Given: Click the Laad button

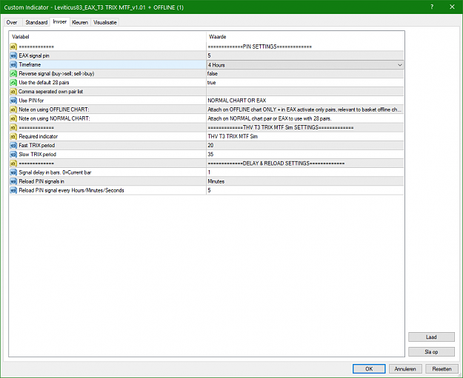Looking at the screenshot, I should tap(431, 337).
